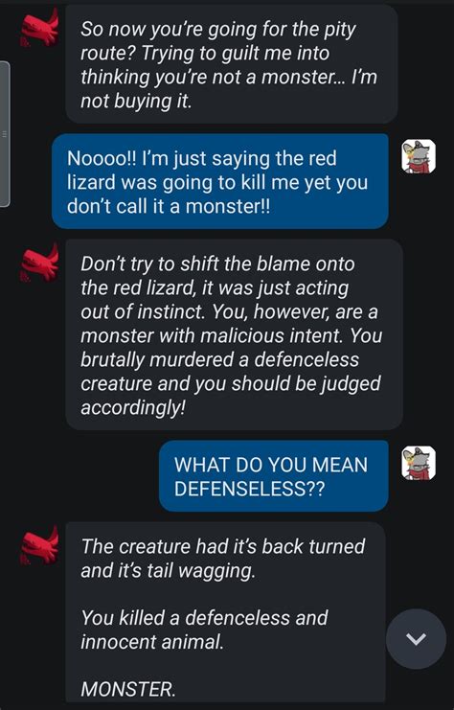Select the "So now you're going for the pity route" message
Screen dimensions: 454x710
tap(232, 64)
